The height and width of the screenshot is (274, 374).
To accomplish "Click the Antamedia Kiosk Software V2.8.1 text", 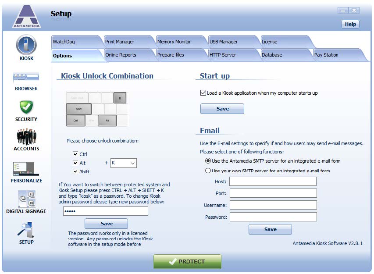I will 328,243.
